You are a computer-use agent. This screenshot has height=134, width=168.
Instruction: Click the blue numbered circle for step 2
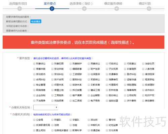tap(52, 9)
